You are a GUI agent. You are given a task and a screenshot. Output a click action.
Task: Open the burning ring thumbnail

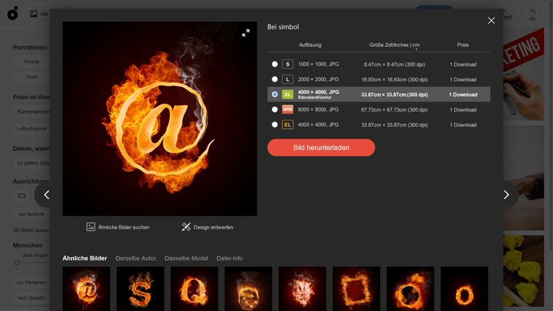410,289
